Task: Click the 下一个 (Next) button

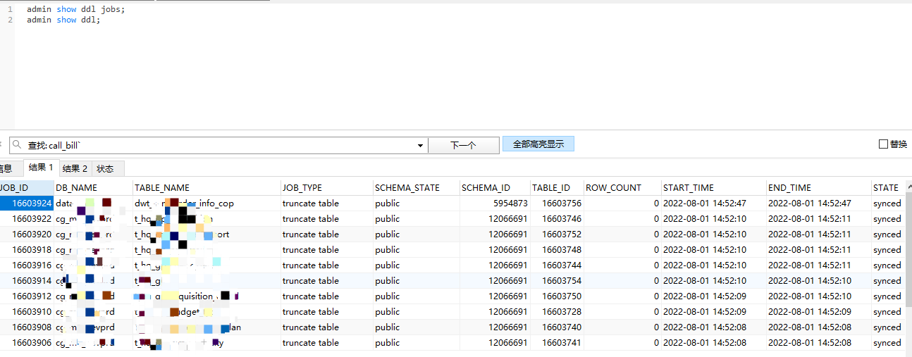Action: 463,145
